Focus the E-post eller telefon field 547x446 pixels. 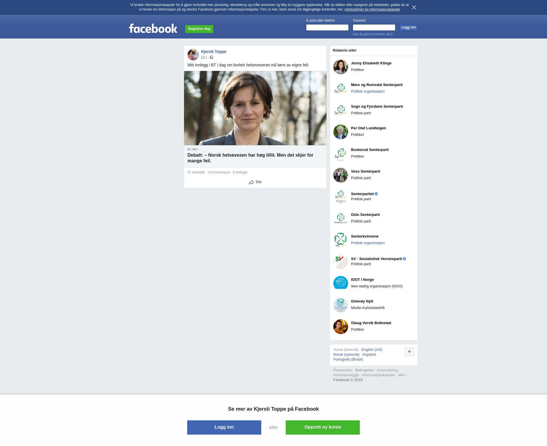pyautogui.click(x=327, y=27)
